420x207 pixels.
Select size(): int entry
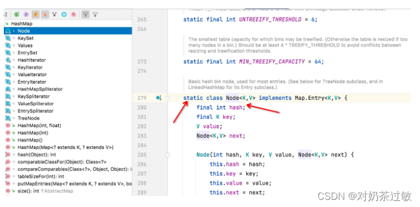pyautogui.click(x=29, y=191)
